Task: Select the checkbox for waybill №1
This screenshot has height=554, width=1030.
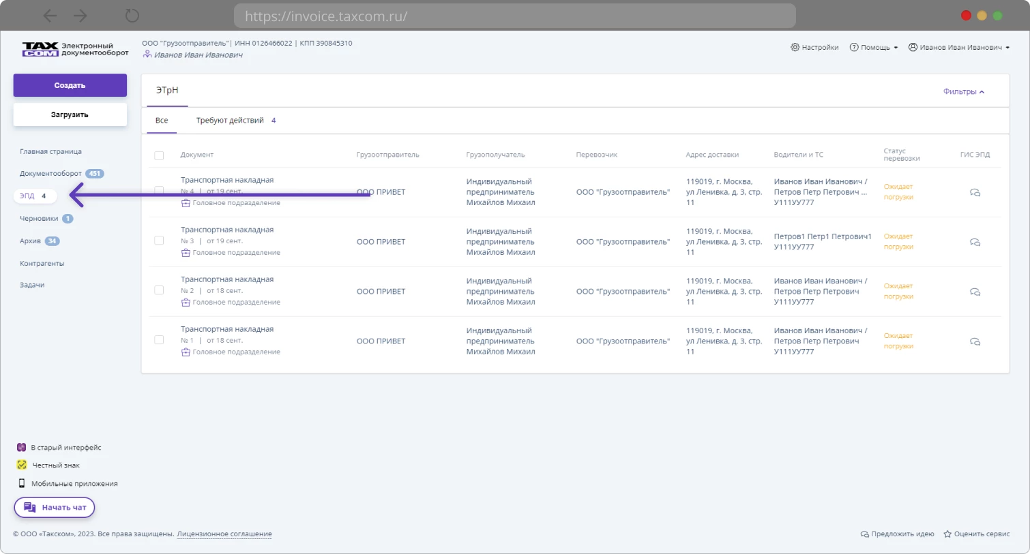Action: pos(159,340)
